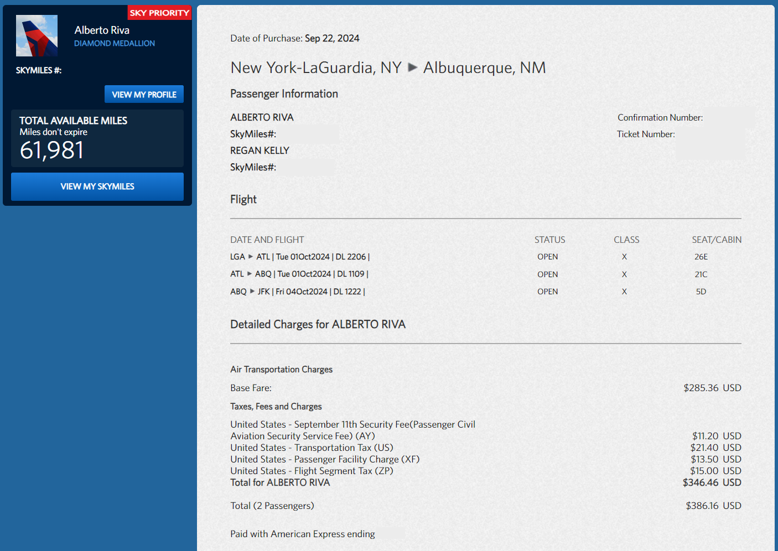Image resolution: width=778 pixels, height=551 pixels.
Task: Click passenger name REGAN KELLY
Action: [260, 150]
